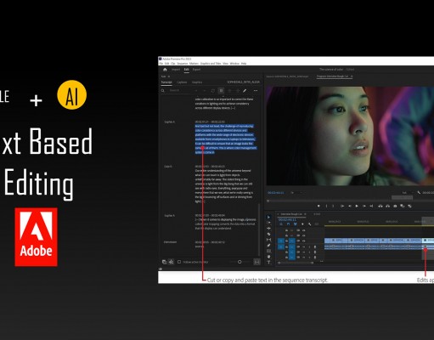Click the Add Marker button under Program monitor
This screenshot has width=434, height=340.
[x=318, y=206]
